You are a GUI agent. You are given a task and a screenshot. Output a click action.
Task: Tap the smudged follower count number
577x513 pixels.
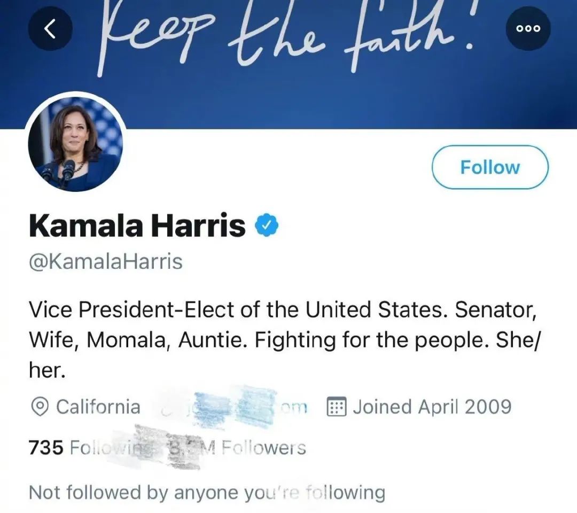[184, 448]
